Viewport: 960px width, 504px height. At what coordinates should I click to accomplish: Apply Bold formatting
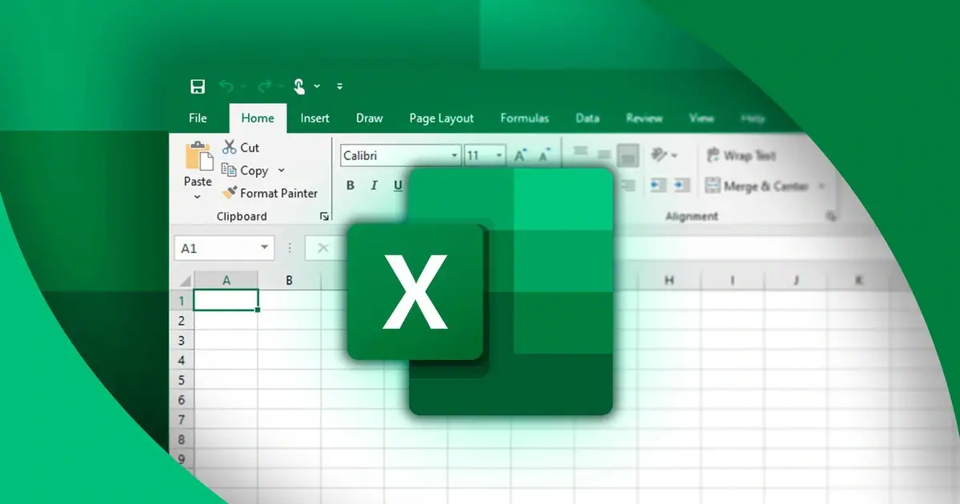pyautogui.click(x=350, y=185)
